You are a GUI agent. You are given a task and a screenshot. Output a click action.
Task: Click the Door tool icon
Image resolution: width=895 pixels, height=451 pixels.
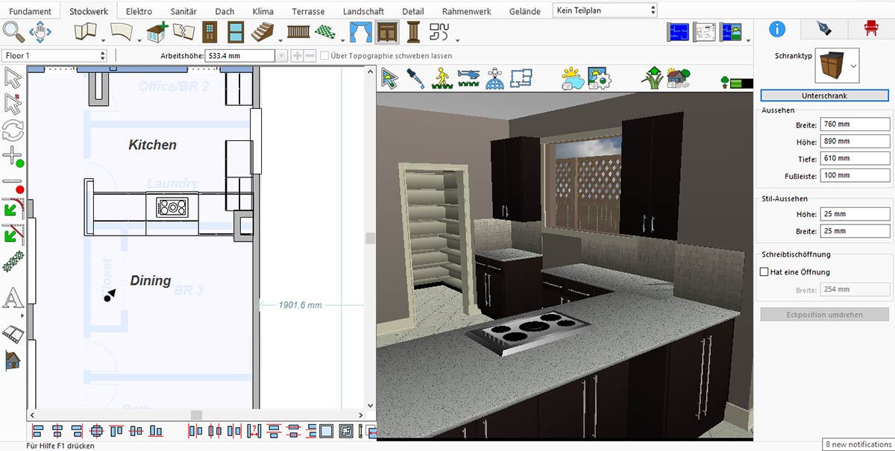[210, 32]
